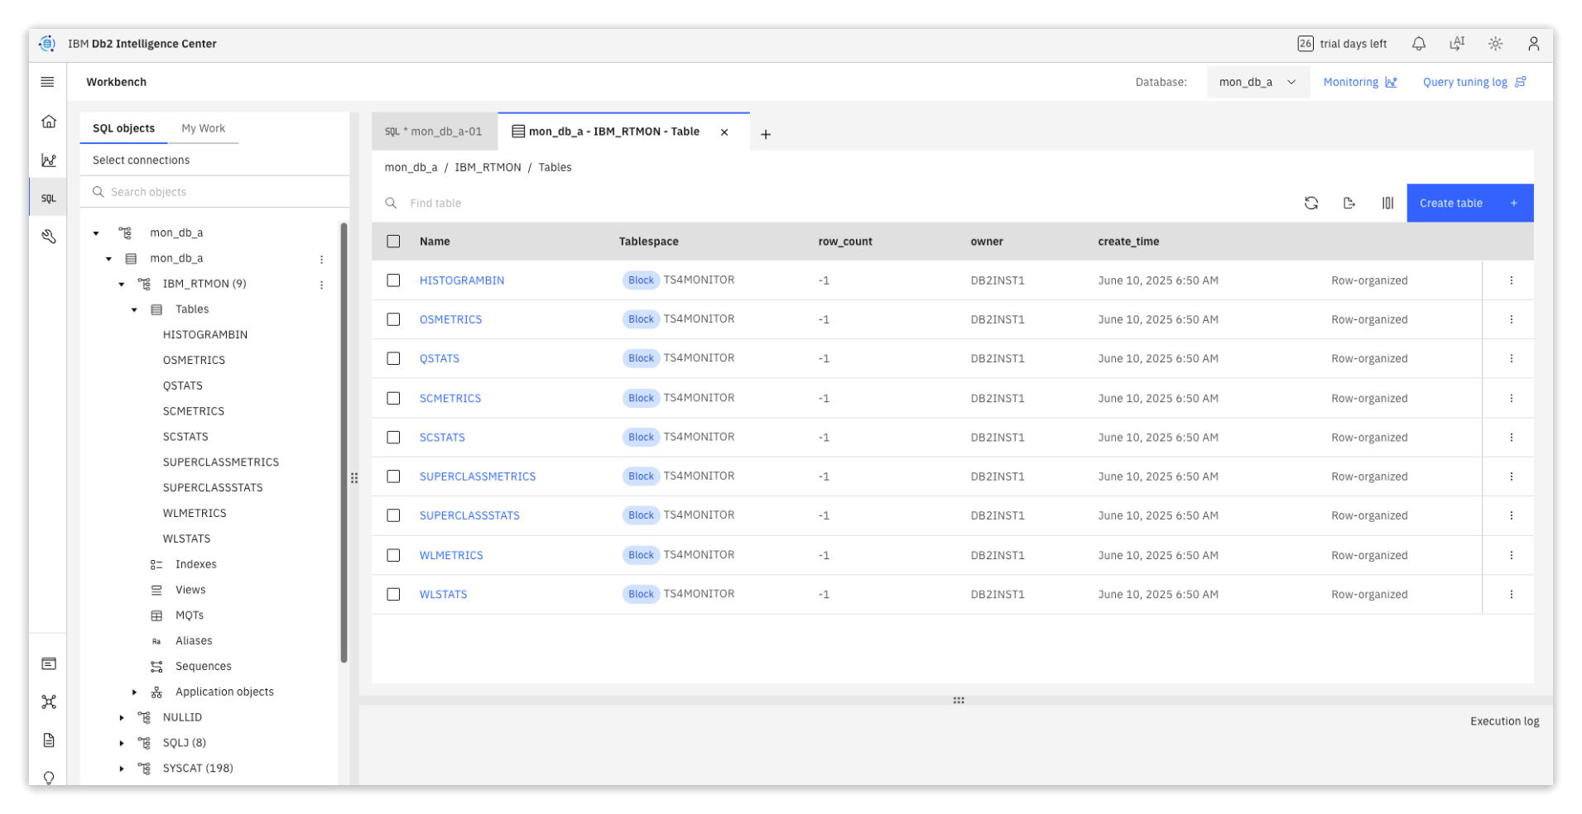Collapse the top mon_db_a connection node
Image resolution: width=1582 pixels, height=814 pixels.
click(x=96, y=233)
